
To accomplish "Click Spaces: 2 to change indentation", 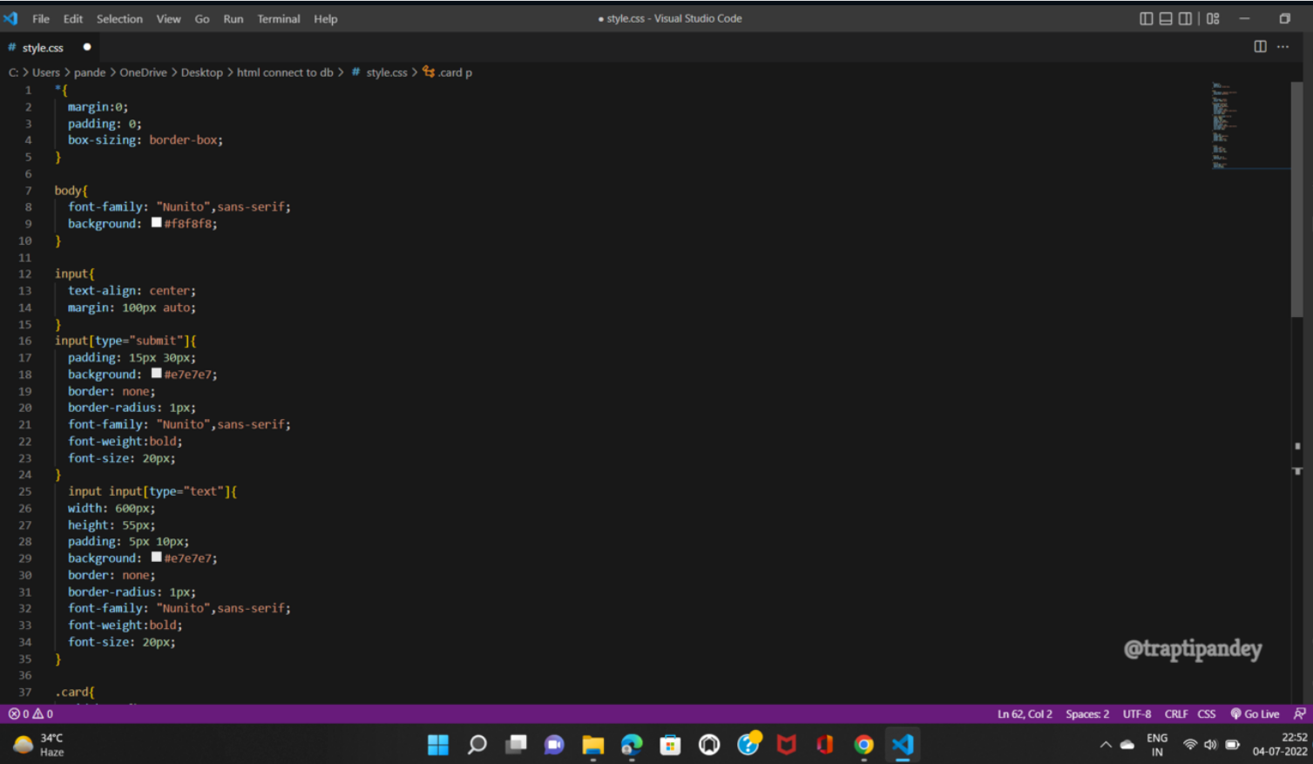I will (1086, 713).
